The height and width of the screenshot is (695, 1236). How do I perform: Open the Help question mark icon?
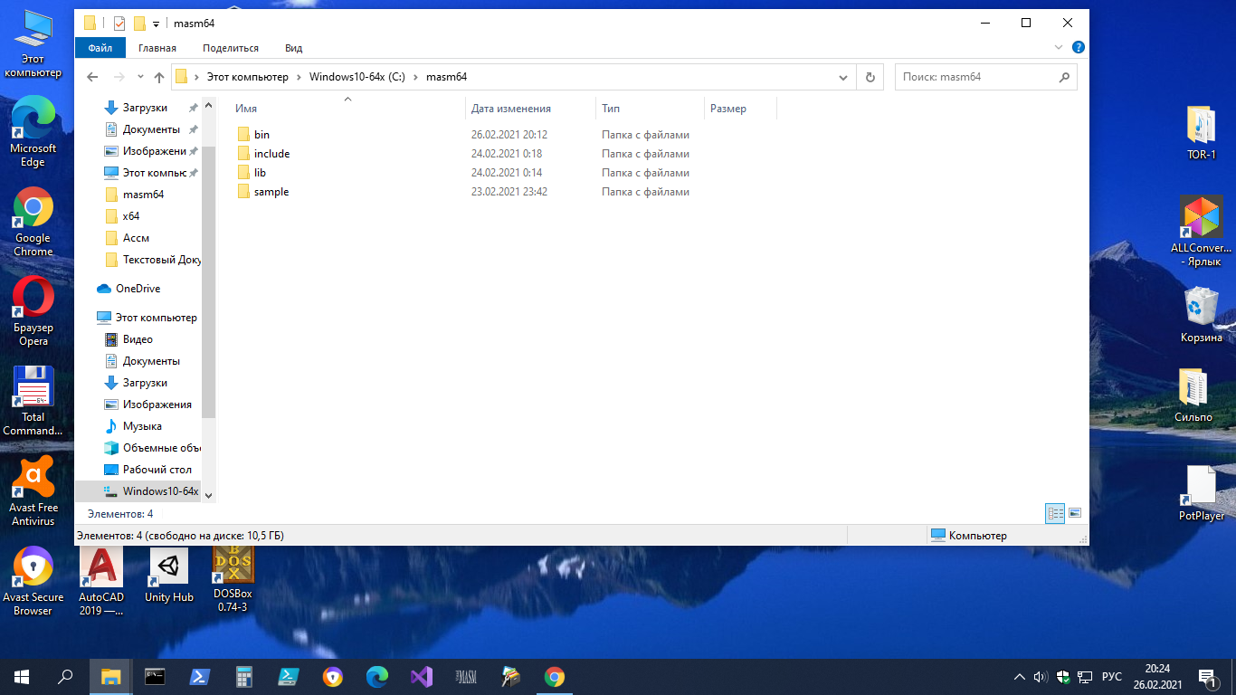1078,47
